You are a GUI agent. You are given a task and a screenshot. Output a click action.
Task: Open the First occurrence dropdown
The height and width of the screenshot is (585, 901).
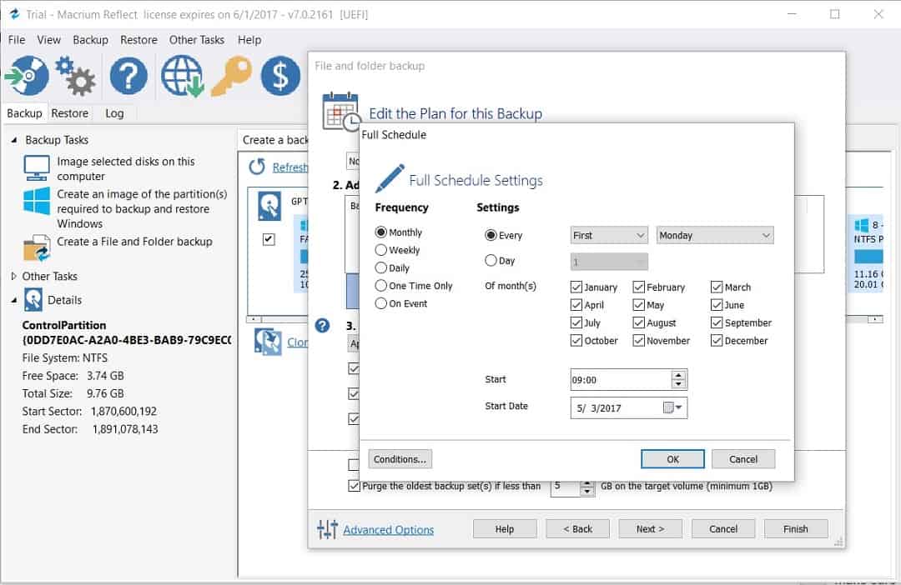point(609,235)
